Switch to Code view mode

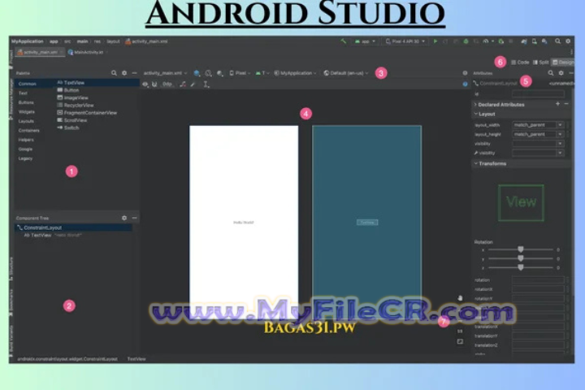(520, 63)
